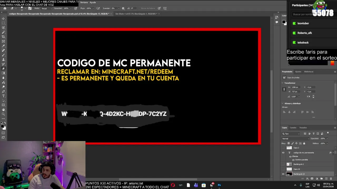This screenshot has height=189, width=337.
Task: Filter layers by type (T) layers
Action: click(314, 134)
